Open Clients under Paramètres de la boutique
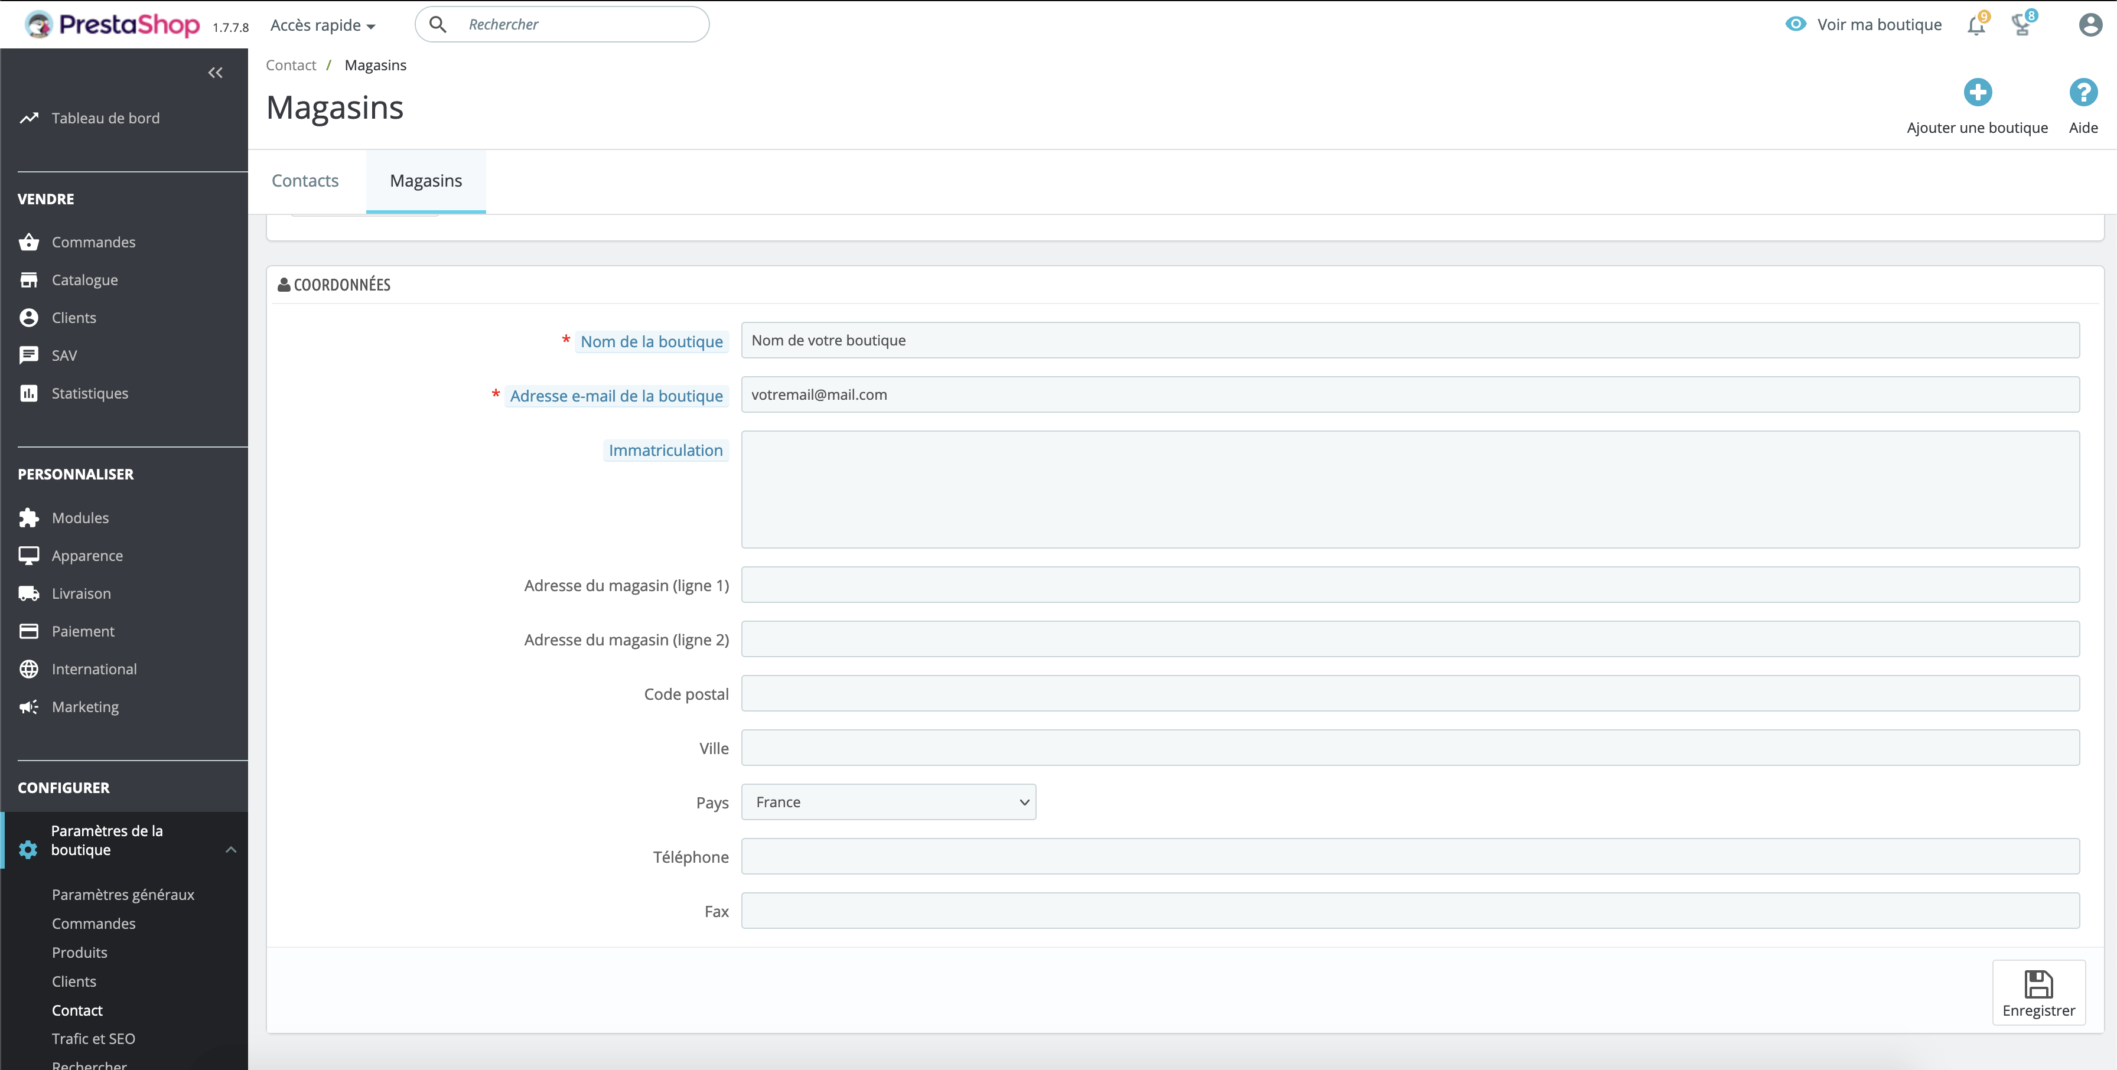Screen dimensions: 2117x1070 pyautogui.click(x=74, y=981)
